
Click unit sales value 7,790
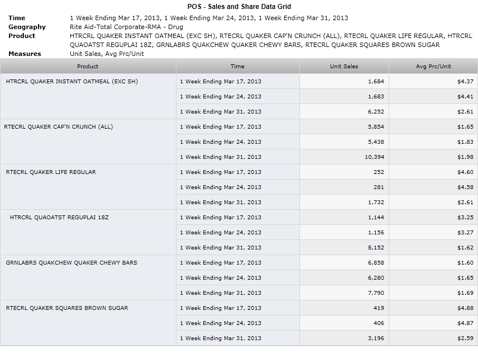point(376,293)
